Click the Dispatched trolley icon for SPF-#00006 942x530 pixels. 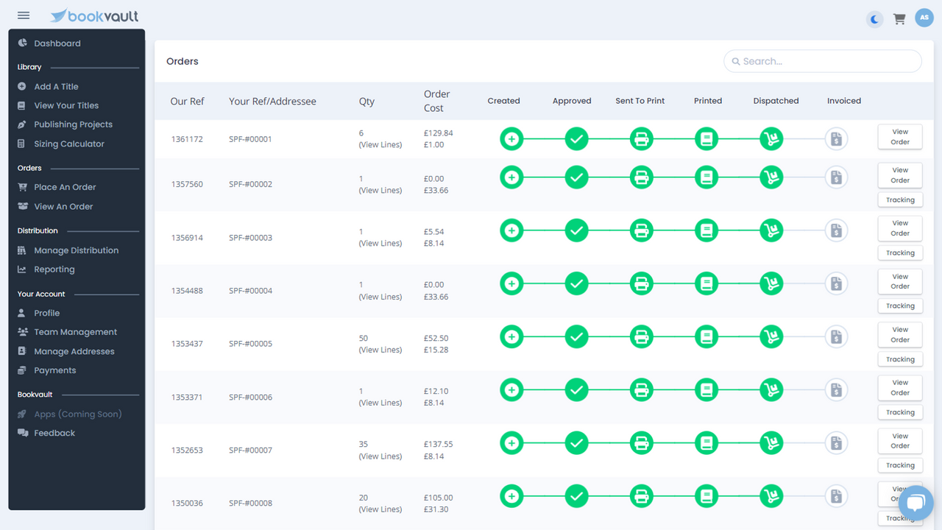click(771, 389)
